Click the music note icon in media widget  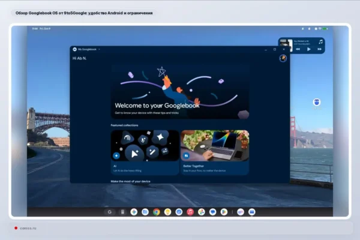pos(321,42)
